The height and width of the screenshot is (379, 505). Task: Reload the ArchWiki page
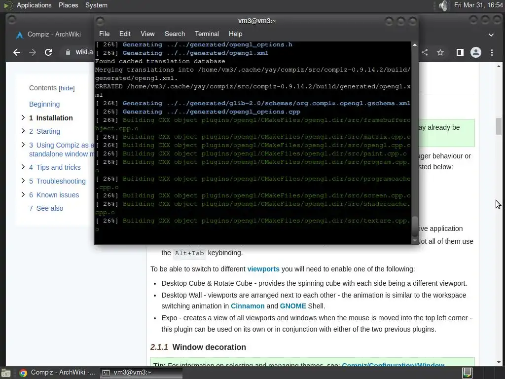pyautogui.click(x=48, y=52)
